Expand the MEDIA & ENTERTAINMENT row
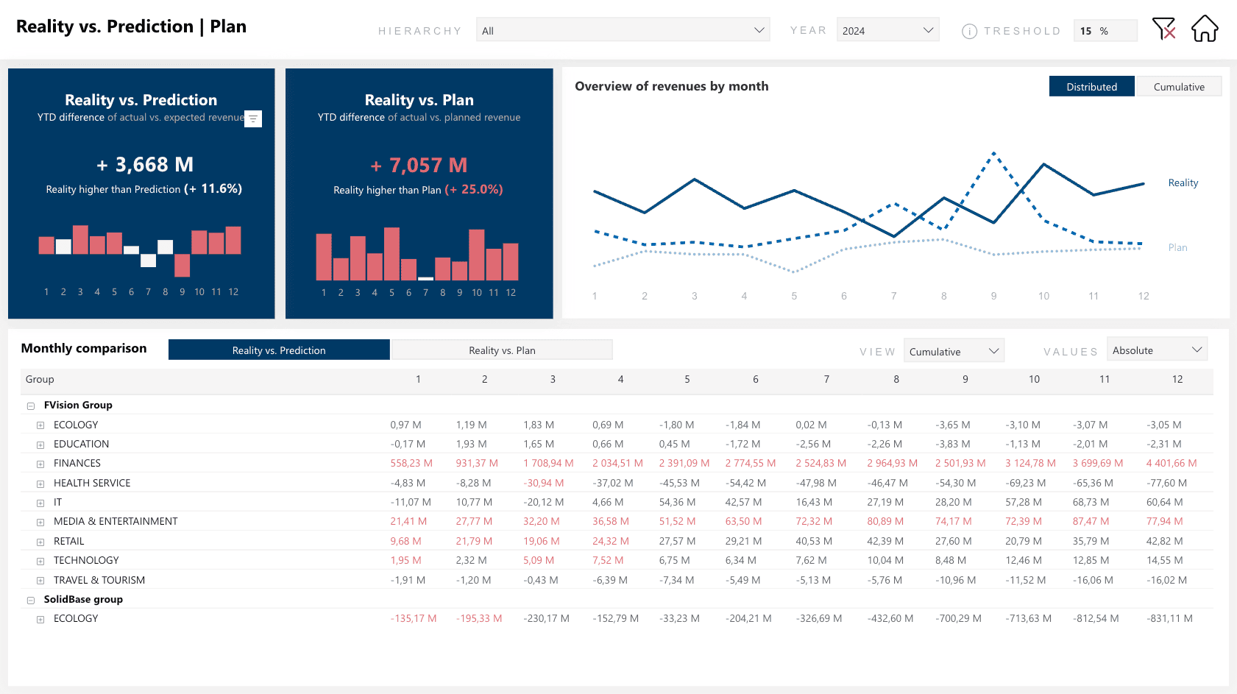 pos(40,521)
